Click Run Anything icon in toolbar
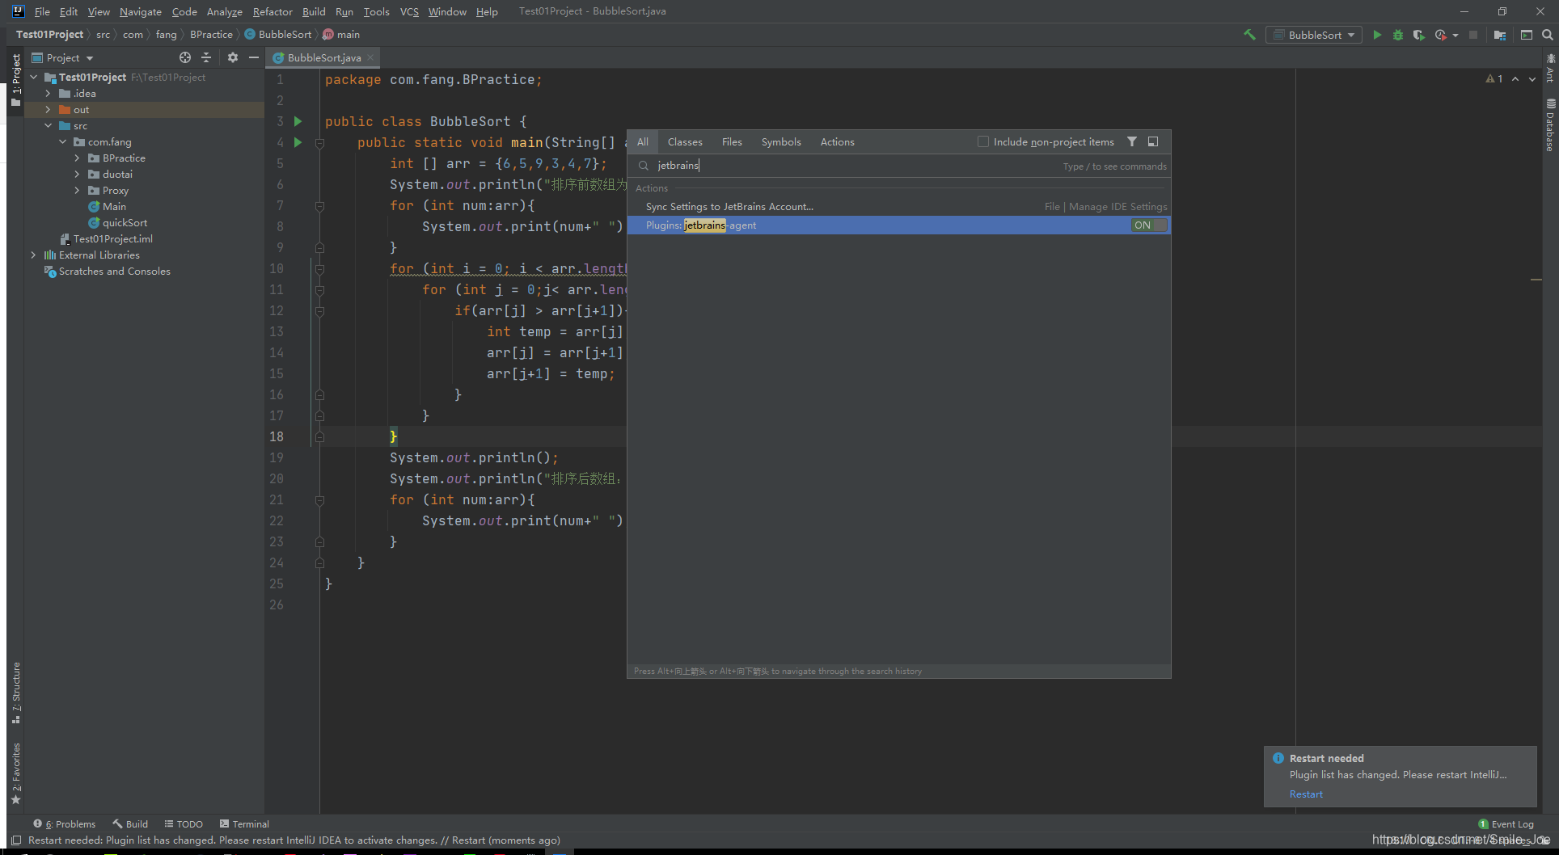 tap(1527, 35)
